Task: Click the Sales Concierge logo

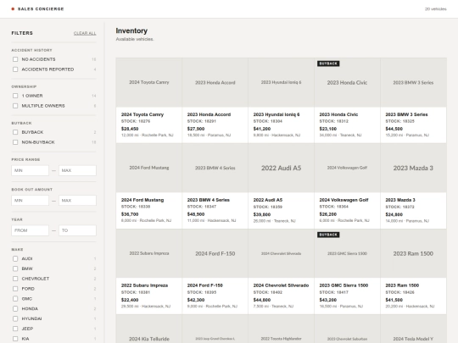Action: tap(37, 9)
